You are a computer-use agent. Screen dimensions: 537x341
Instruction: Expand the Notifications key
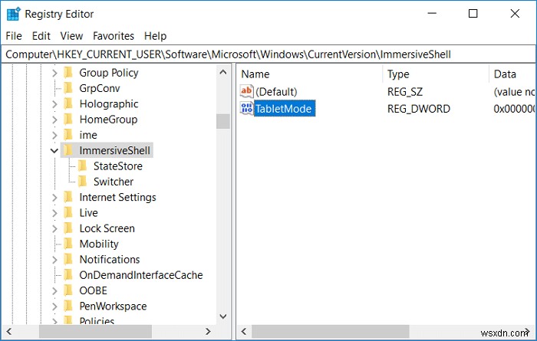54,260
